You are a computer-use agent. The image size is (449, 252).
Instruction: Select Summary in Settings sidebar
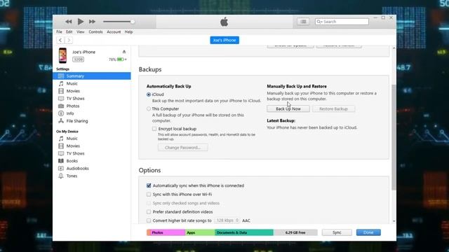click(x=92, y=76)
